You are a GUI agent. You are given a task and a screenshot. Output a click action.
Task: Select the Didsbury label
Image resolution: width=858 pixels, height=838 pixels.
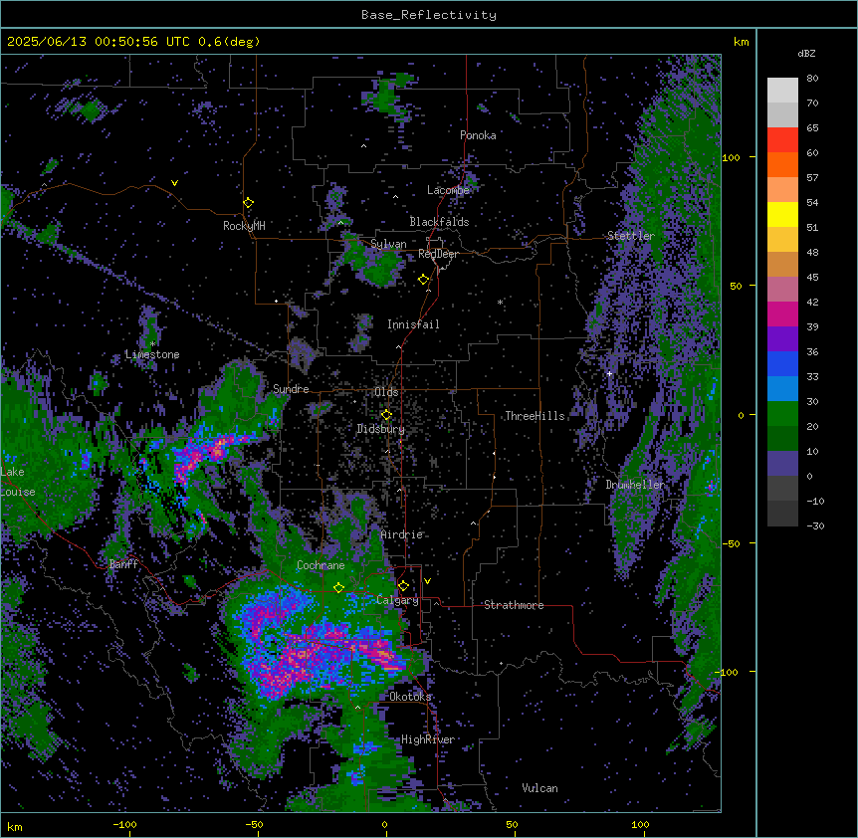(x=381, y=429)
